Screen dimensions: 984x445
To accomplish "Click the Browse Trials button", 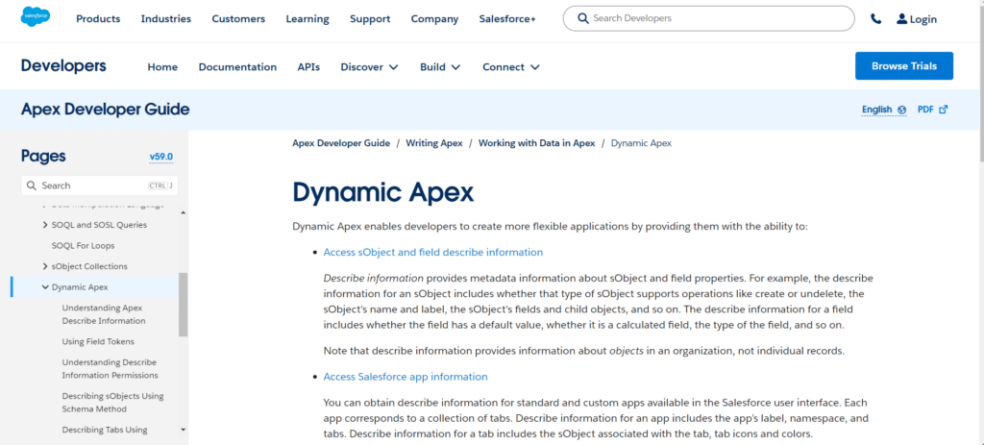I will [x=903, y=66].
